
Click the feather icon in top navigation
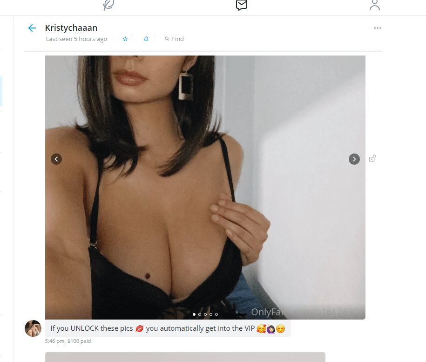coord(108,5)
